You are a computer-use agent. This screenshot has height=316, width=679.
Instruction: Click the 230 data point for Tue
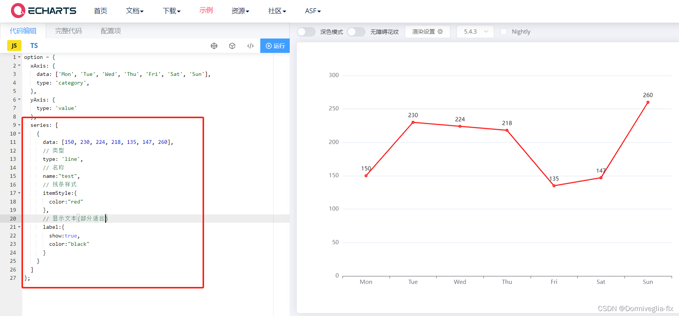413,122
